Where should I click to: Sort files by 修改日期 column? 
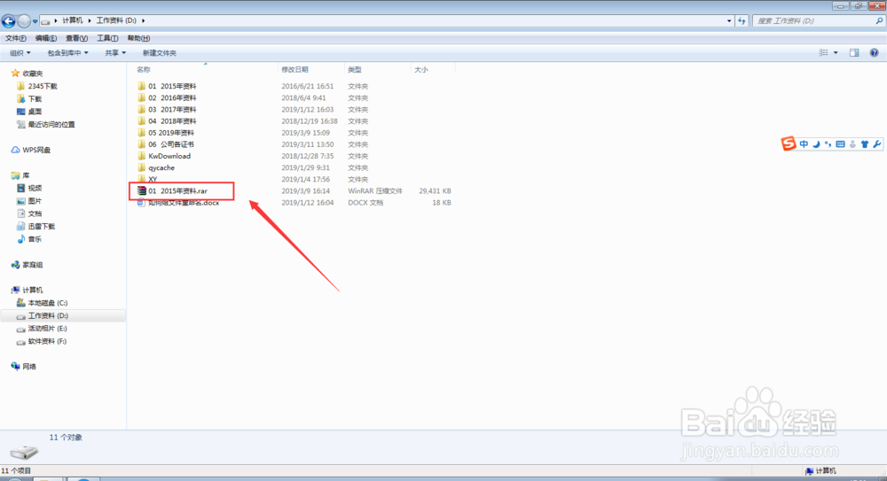(x=294, y=69)
